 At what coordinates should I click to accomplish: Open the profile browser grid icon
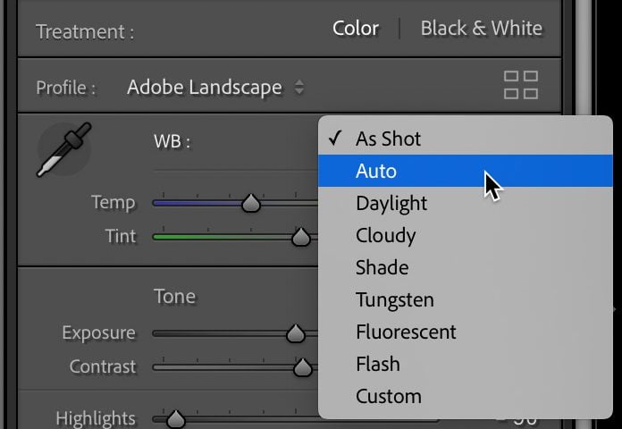[520, 86]
